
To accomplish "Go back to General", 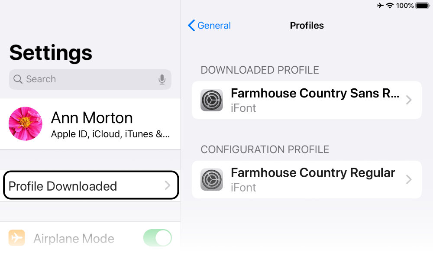I will [x=209, y=26].
